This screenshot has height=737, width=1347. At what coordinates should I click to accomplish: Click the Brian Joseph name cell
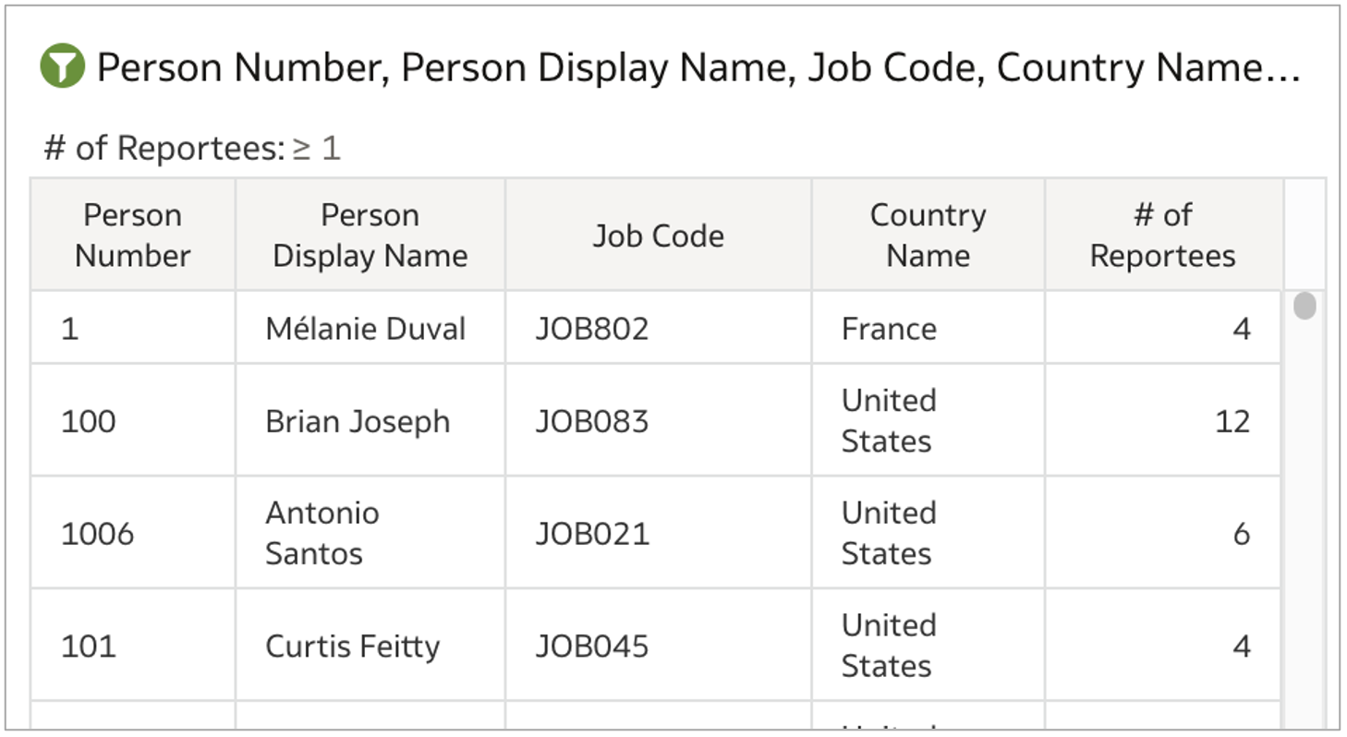[358, 421]
